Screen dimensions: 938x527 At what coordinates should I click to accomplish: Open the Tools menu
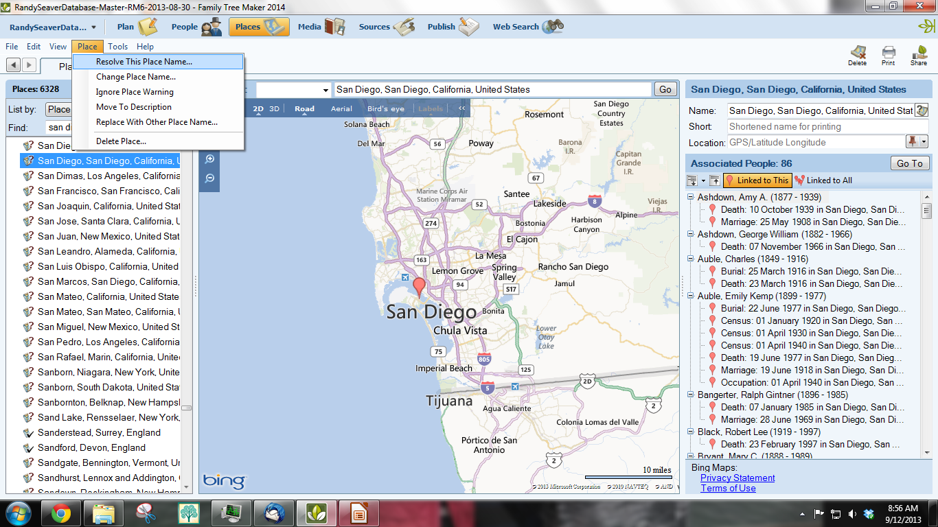(x=117, y=47)
